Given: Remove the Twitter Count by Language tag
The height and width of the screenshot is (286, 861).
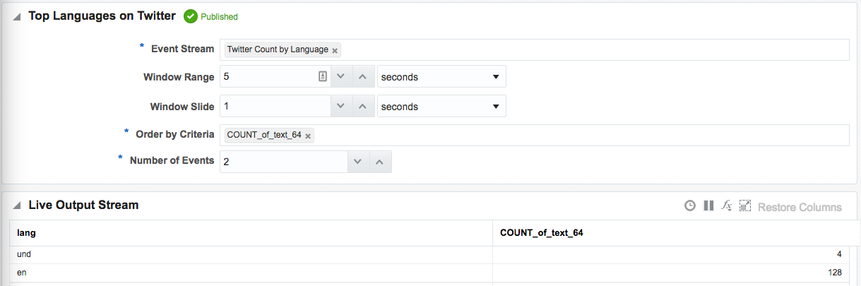Looking at the screenshot, I should click(335, 50).
